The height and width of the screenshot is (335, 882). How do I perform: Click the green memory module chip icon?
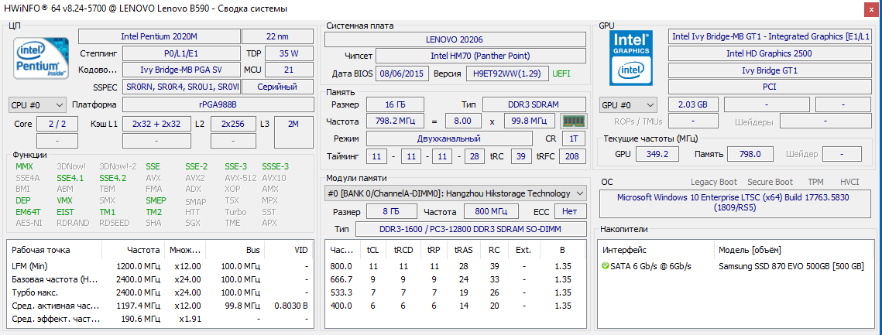pos(572,121)
